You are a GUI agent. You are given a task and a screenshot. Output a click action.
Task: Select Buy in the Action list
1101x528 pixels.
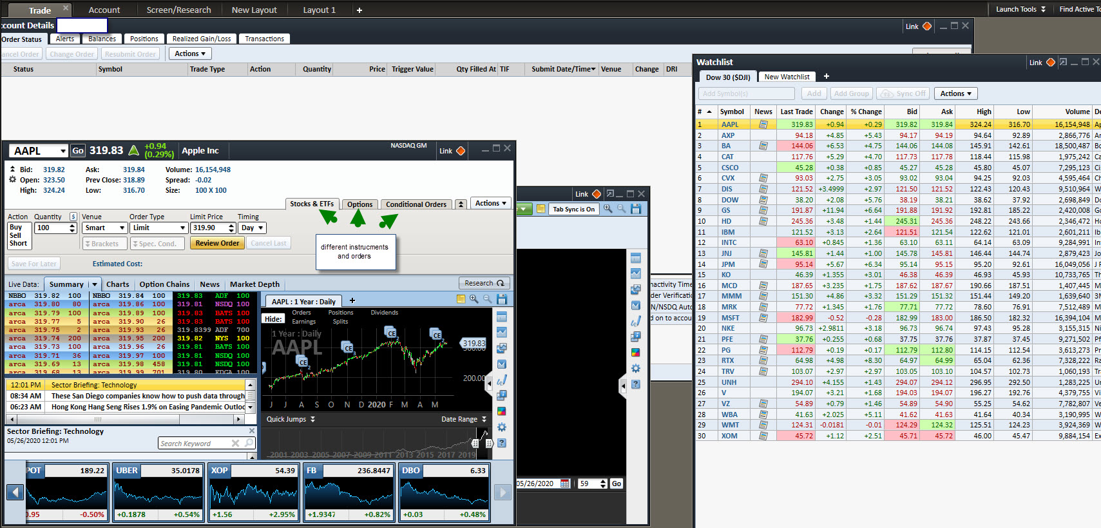click(x=16, y=228)
